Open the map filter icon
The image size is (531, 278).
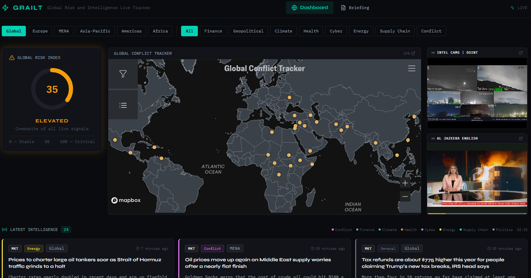[x=123, y=74]
